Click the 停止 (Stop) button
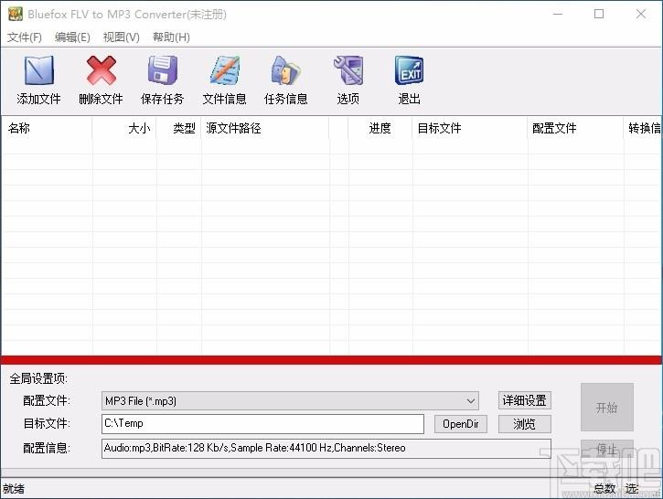Viewport: 663px width, 499px height. 607,449
